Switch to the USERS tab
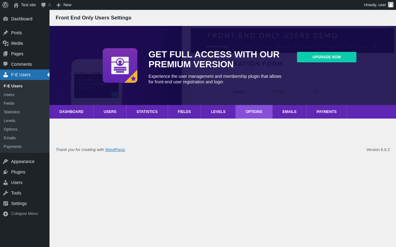The height and width of the screenshot is (247, 396). [110, 112]
